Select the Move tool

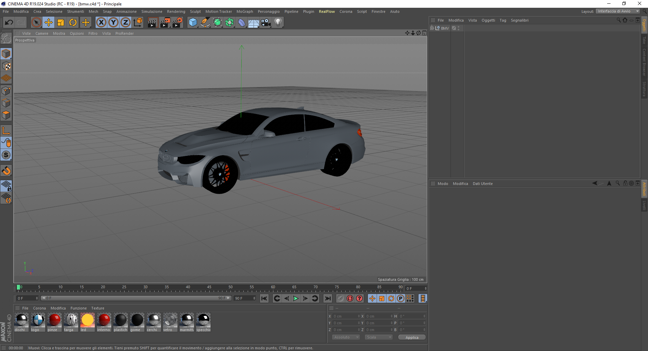(x=49, y=23)
